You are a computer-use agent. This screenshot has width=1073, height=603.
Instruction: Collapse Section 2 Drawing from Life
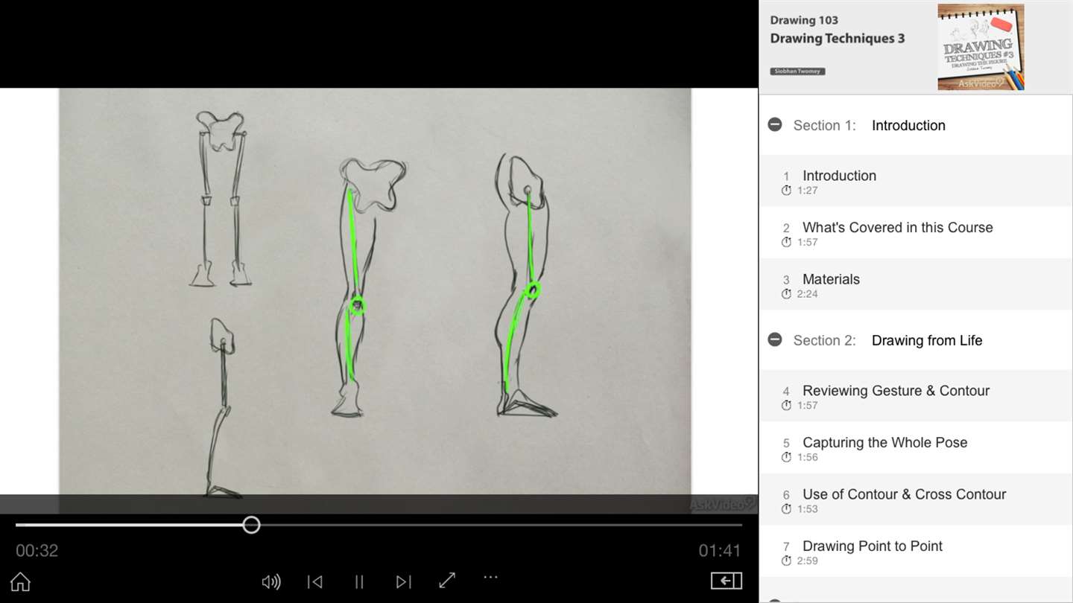pyautogui.click(x=775, y=339)
